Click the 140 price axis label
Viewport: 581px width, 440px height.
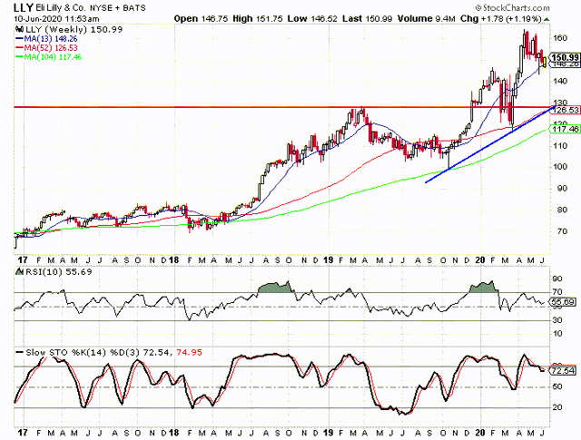tap(559, 81)
